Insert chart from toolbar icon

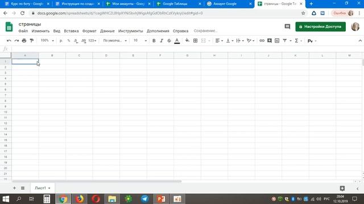(277, 41)
